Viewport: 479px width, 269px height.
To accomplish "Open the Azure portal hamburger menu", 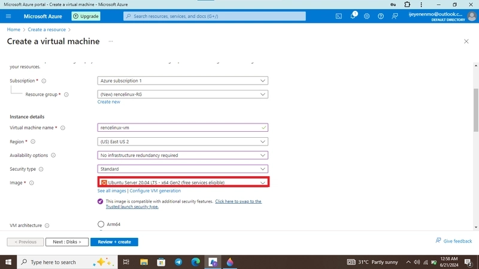I will 8,16.
